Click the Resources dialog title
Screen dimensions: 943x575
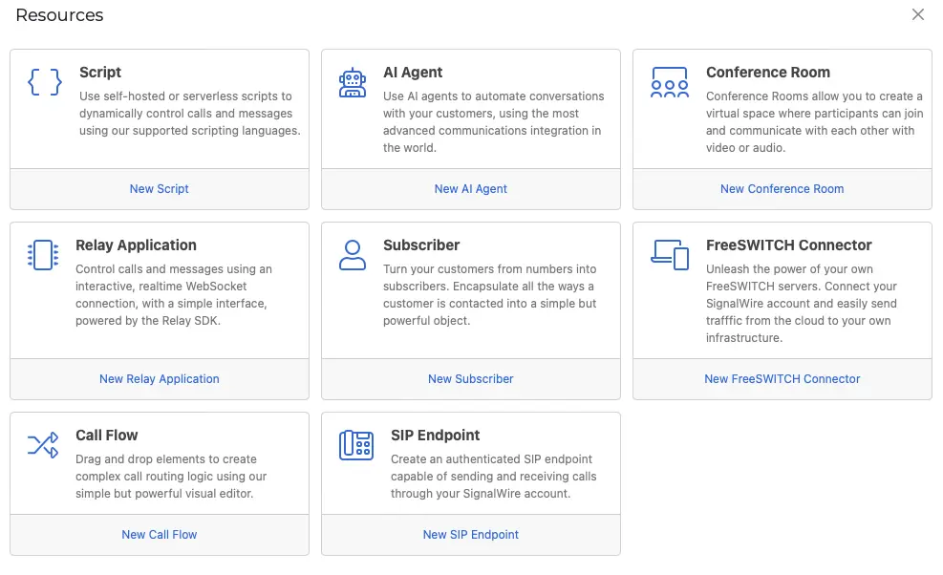click(59, 15)
